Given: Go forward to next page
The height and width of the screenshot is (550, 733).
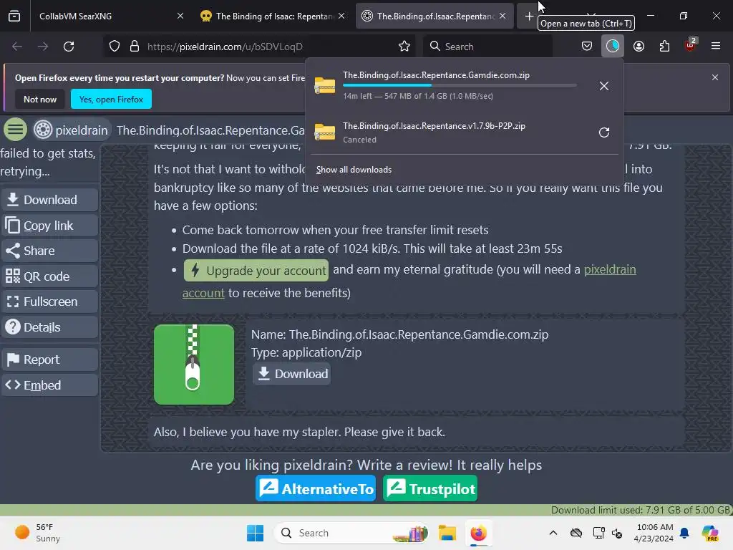Looking at the screenshot, I should 43,47.
